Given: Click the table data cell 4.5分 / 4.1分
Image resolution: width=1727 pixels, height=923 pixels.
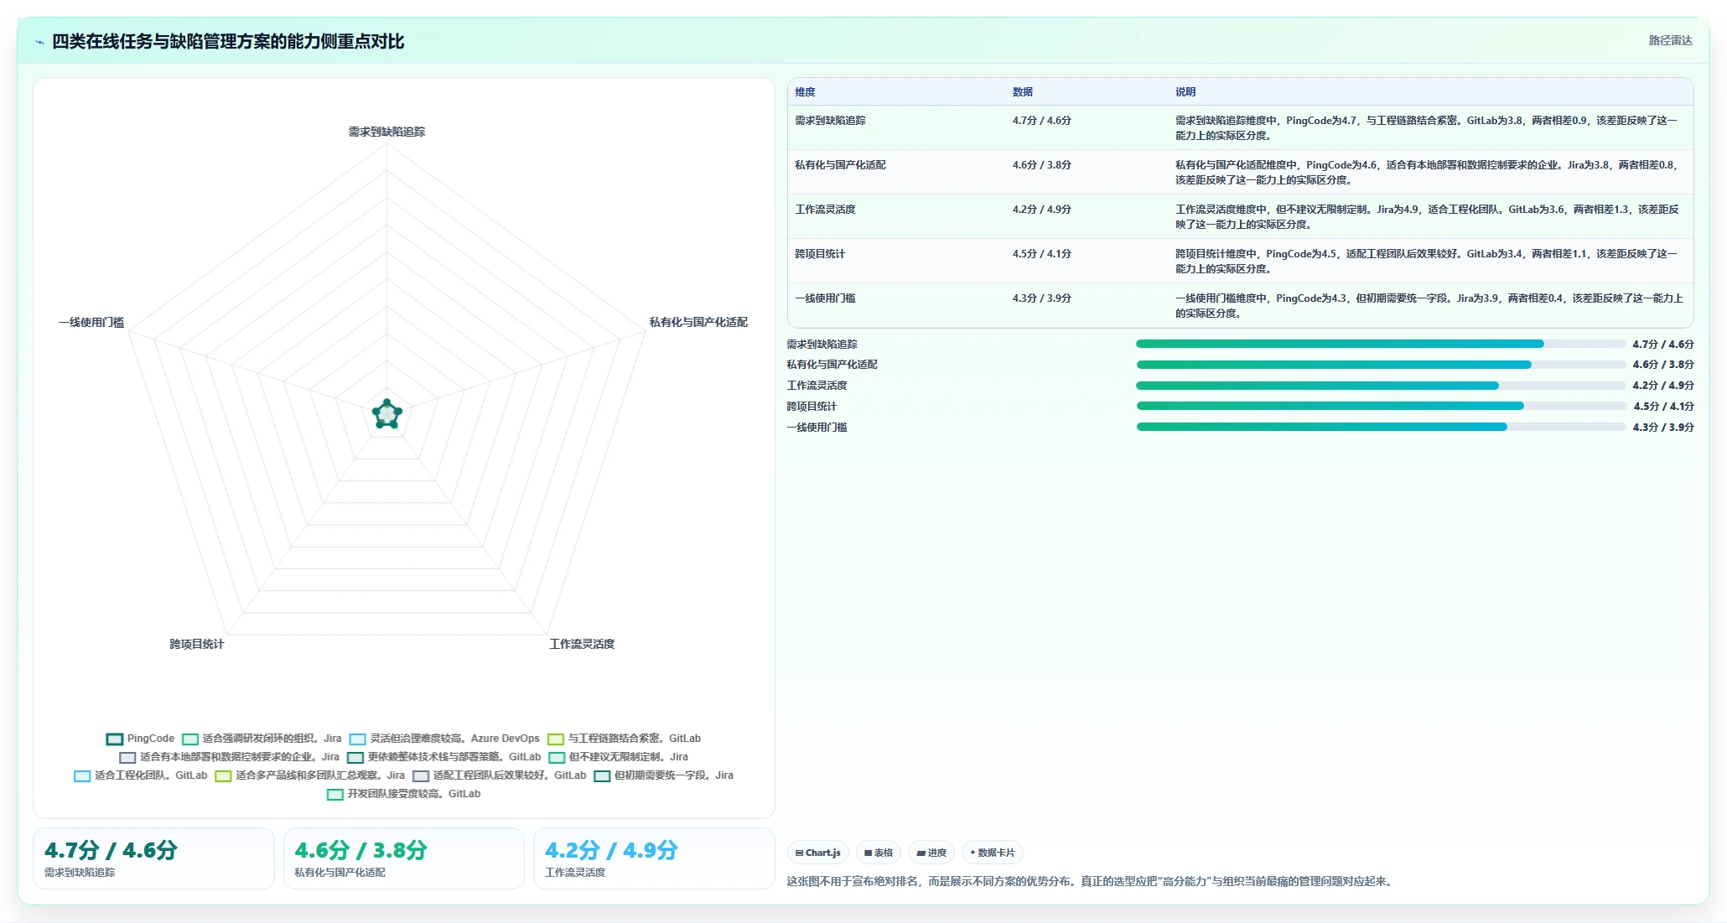Looking at the screenshot, I should (x=1041, y=254).
